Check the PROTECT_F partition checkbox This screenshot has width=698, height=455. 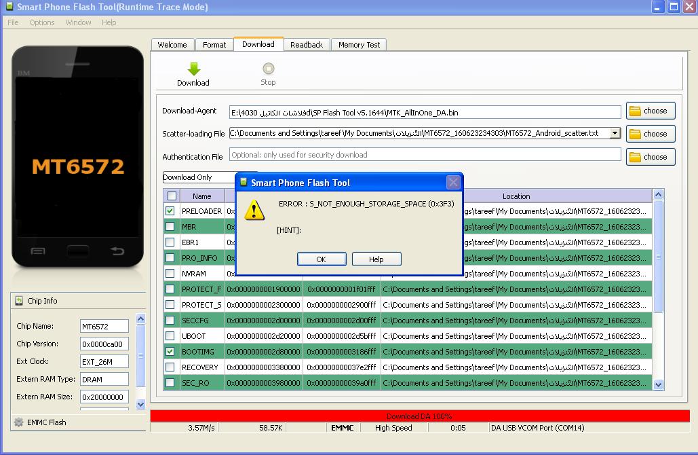point(170,289)
